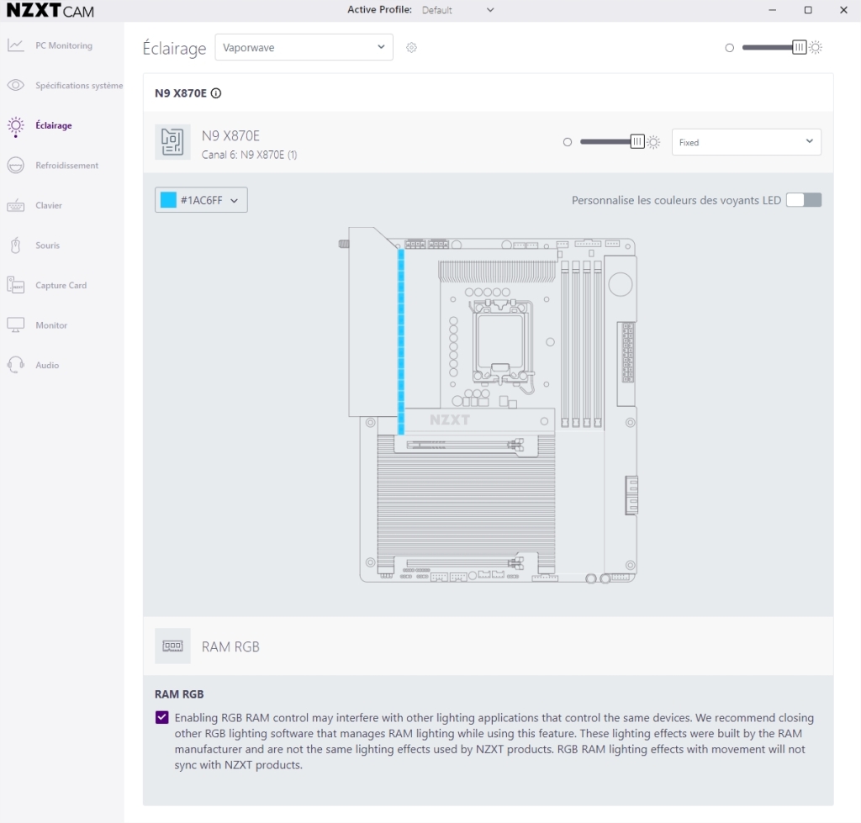The image size is (861, 823).
Task: Click N9 X870E maximum brightness sun icon
Action: [653, 142]
